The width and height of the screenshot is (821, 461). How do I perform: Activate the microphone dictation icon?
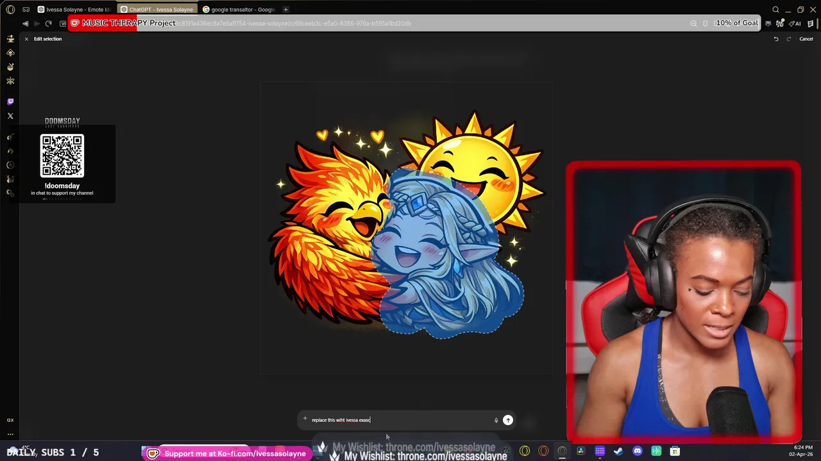tap(496, 420)
